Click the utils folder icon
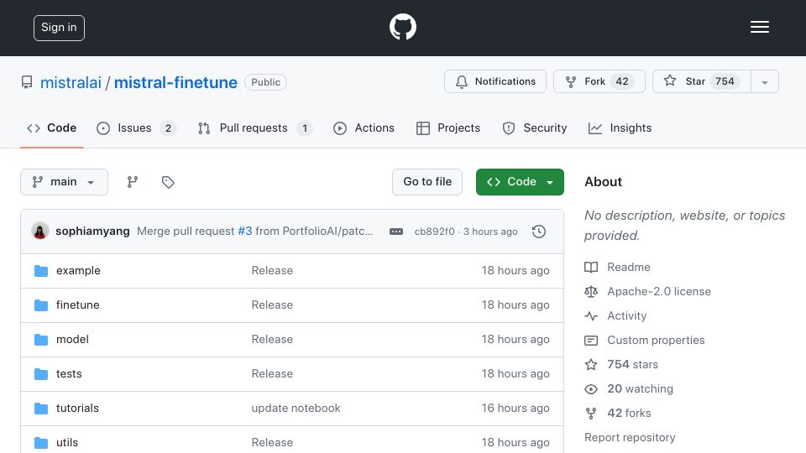The height and width of the screenshot is (453, 806). point(41,442)
